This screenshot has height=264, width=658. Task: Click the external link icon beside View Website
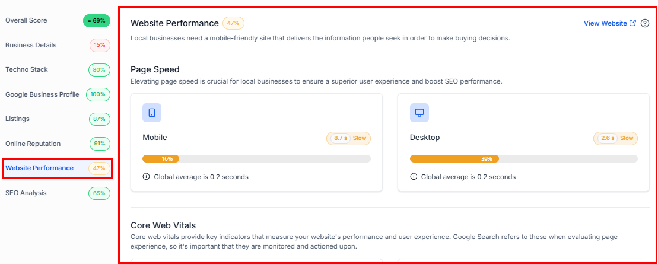coord(633,23)
